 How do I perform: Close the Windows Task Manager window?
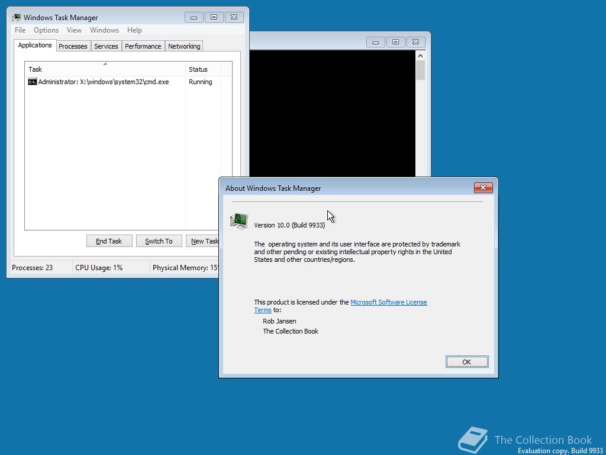point(234,17)
